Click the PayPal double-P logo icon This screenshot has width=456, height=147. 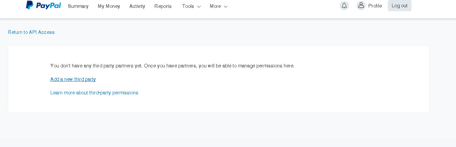(30, 5)
